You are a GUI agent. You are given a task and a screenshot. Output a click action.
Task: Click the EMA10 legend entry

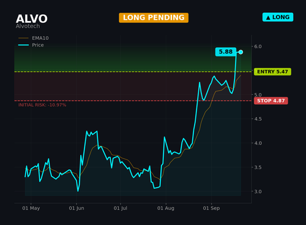(34, 38)
